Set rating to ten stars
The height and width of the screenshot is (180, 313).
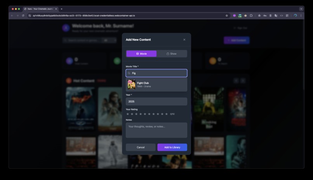pyautogui.click(x=167, y=114)
